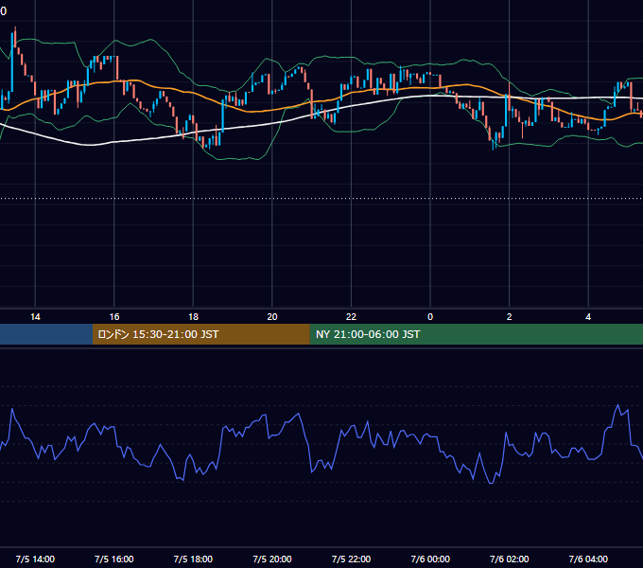Click the 7/5 20:00 date label

(272, 559)
